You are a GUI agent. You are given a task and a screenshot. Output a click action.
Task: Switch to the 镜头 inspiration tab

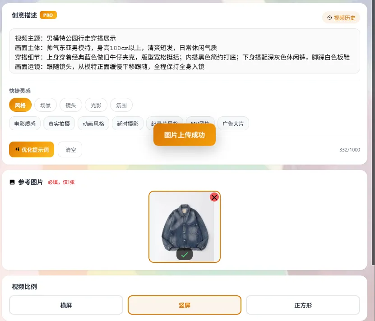[x=71, y=105]
